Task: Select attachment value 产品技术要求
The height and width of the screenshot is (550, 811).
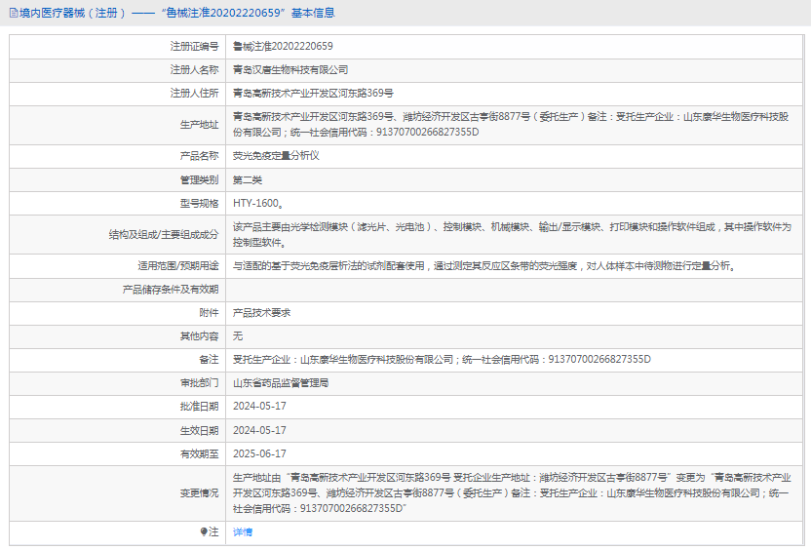Action: [x=261, y=312]
